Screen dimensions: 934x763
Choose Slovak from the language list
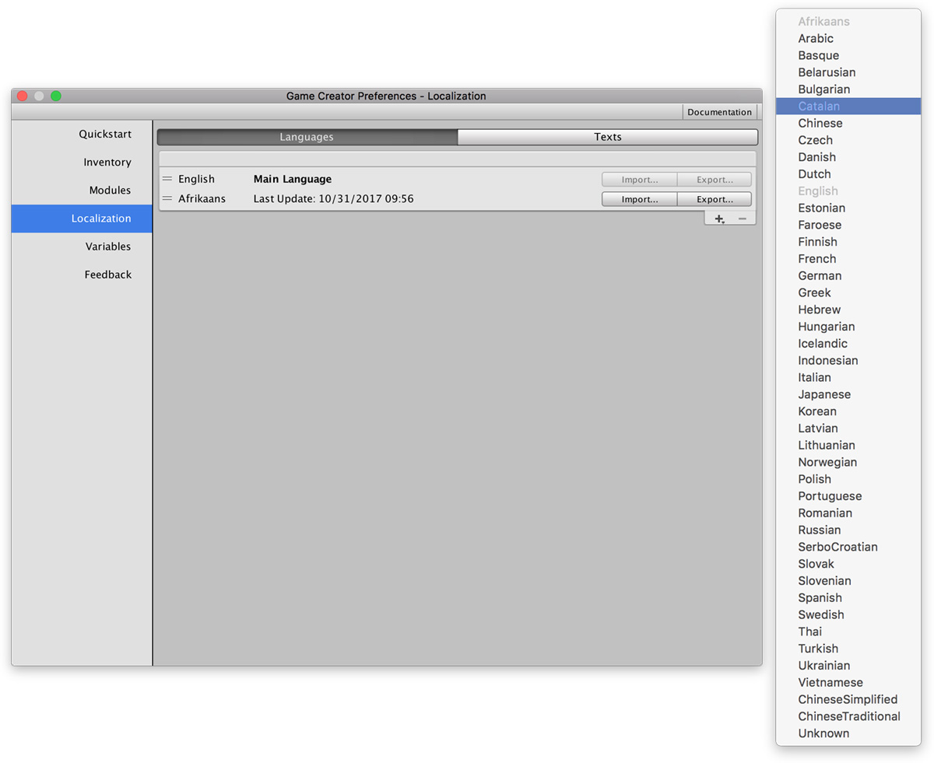pos(848,564)
